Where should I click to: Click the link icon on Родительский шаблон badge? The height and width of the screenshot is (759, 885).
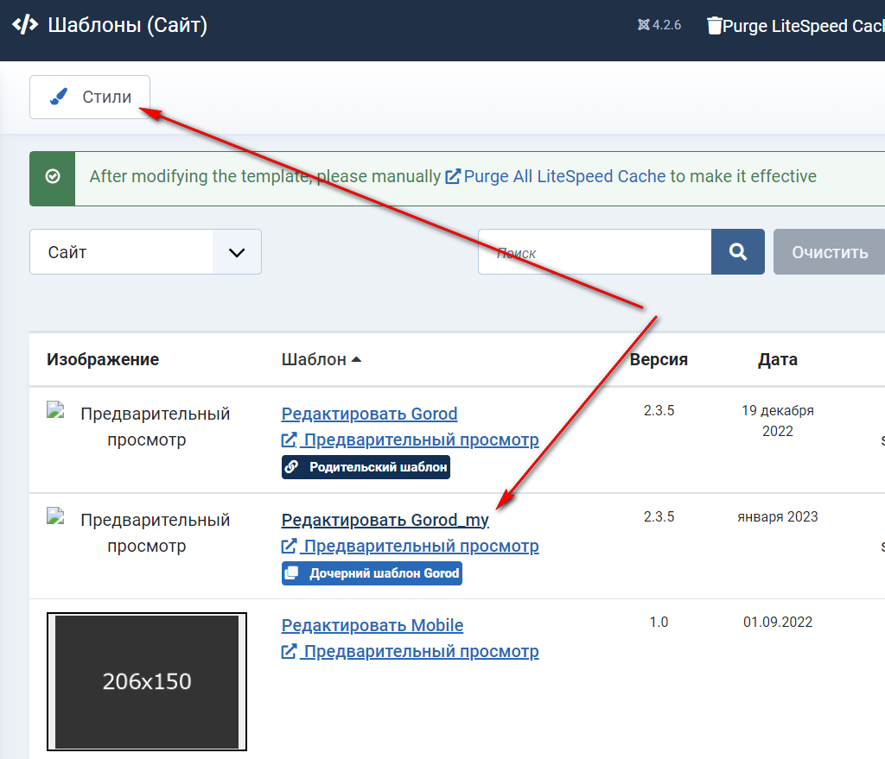[292, 467]
